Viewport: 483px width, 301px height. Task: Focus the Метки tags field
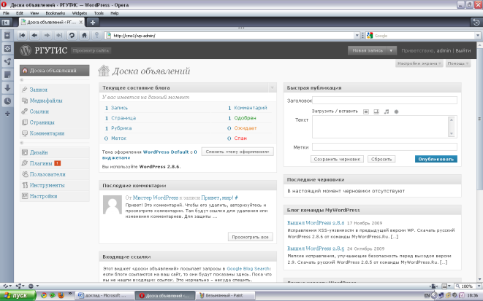click(x=384, y=146)
